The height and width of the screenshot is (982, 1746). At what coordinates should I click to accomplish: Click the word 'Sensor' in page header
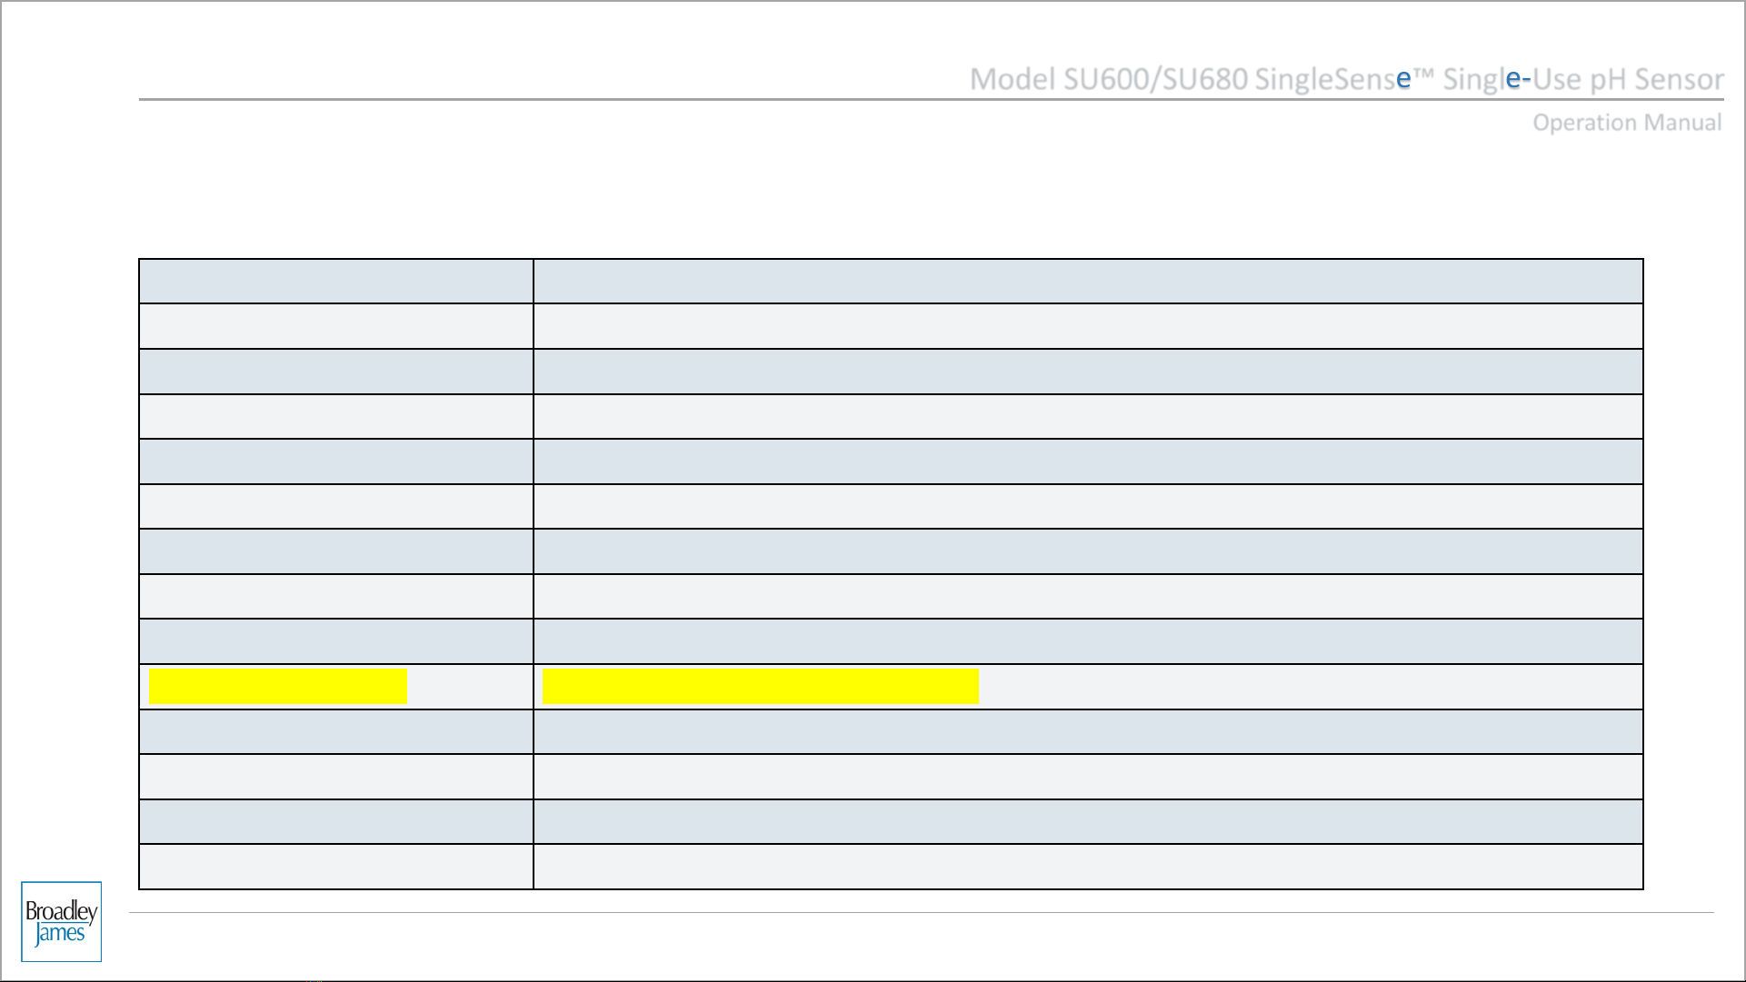1678,79
